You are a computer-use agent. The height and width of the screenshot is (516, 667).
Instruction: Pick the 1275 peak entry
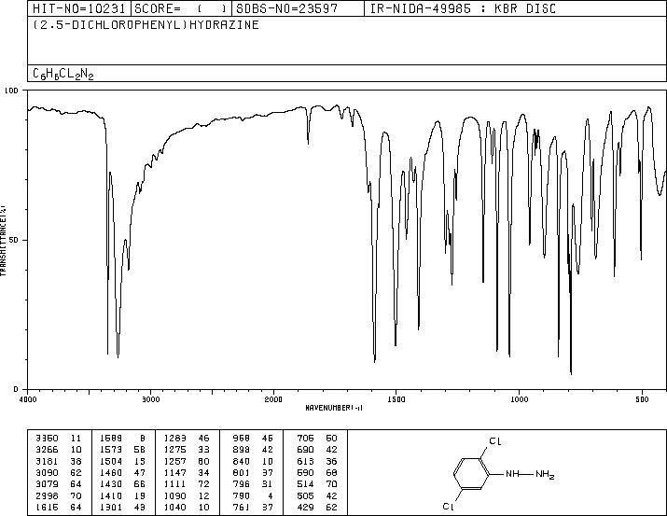(187, 449)
